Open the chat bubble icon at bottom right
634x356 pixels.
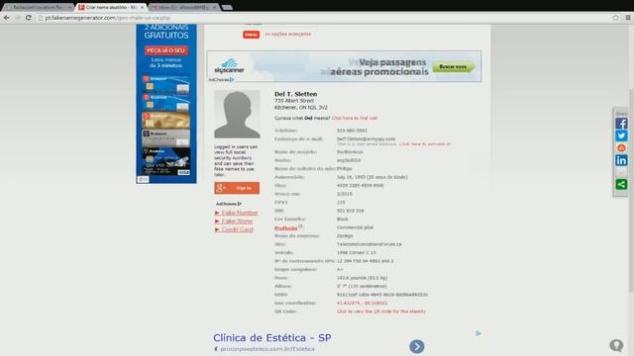click(x=616, y=345)
